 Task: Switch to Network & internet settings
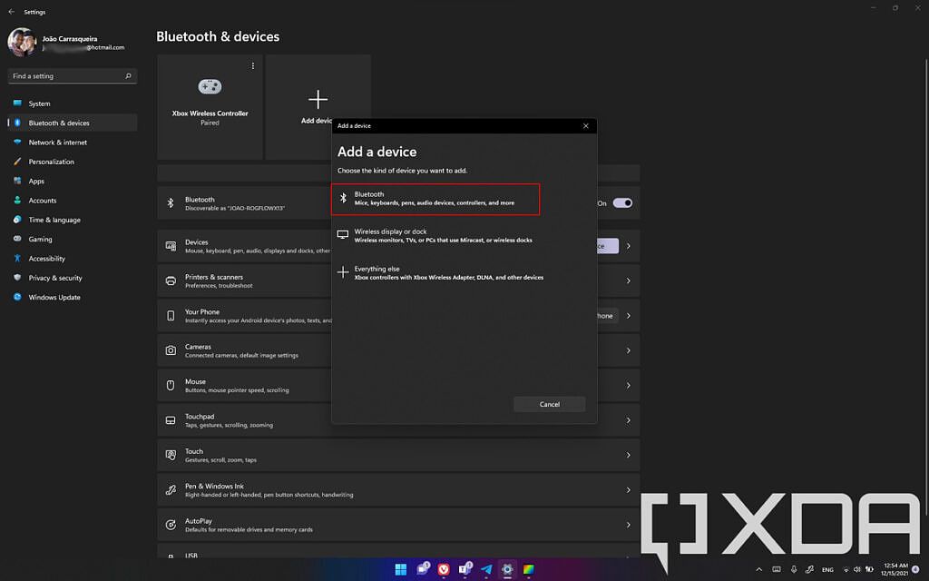(x=56, y=142)
